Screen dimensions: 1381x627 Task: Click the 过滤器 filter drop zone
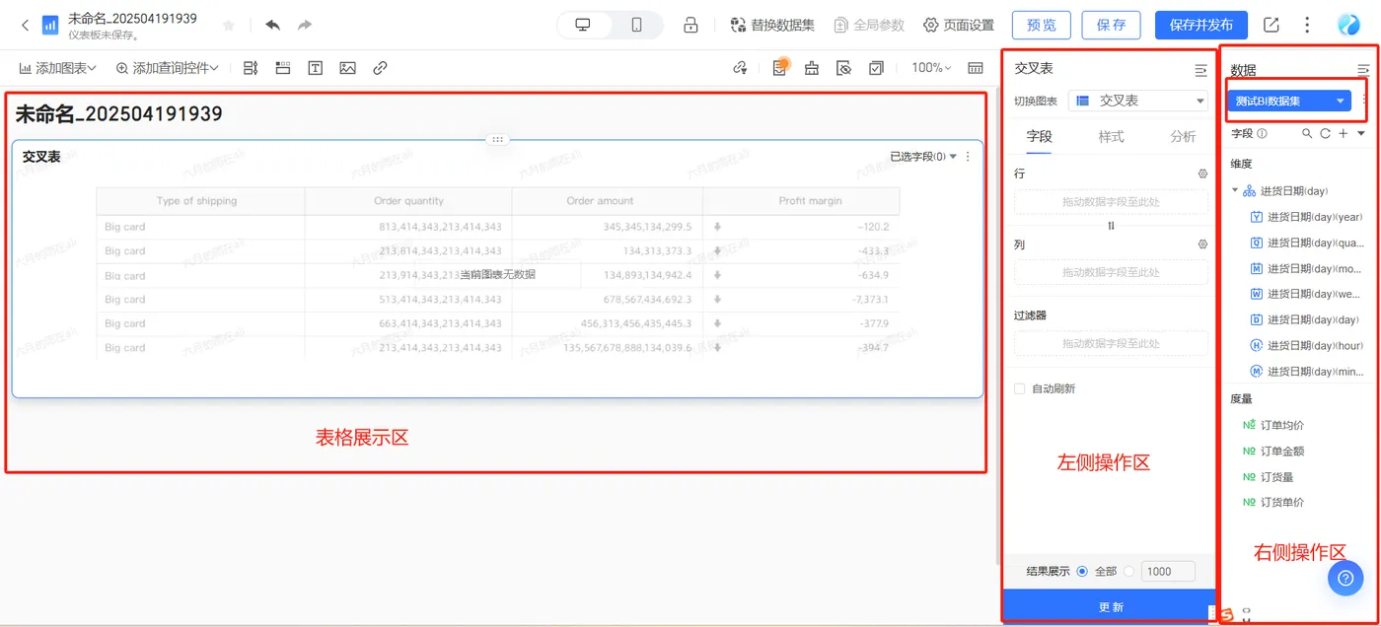1111,343
